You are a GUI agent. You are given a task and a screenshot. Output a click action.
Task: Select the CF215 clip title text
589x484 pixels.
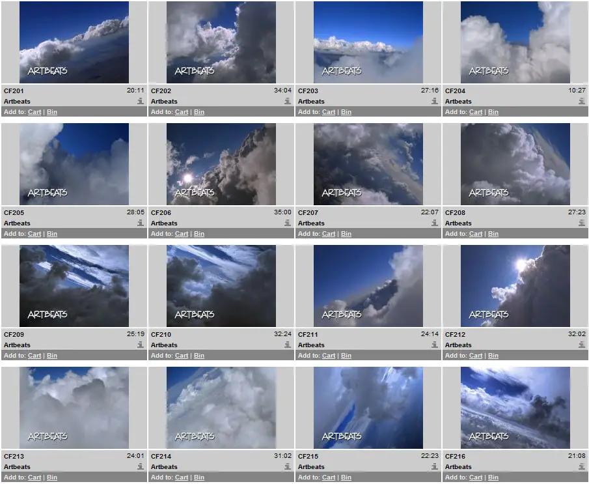[x=308, y=456]
